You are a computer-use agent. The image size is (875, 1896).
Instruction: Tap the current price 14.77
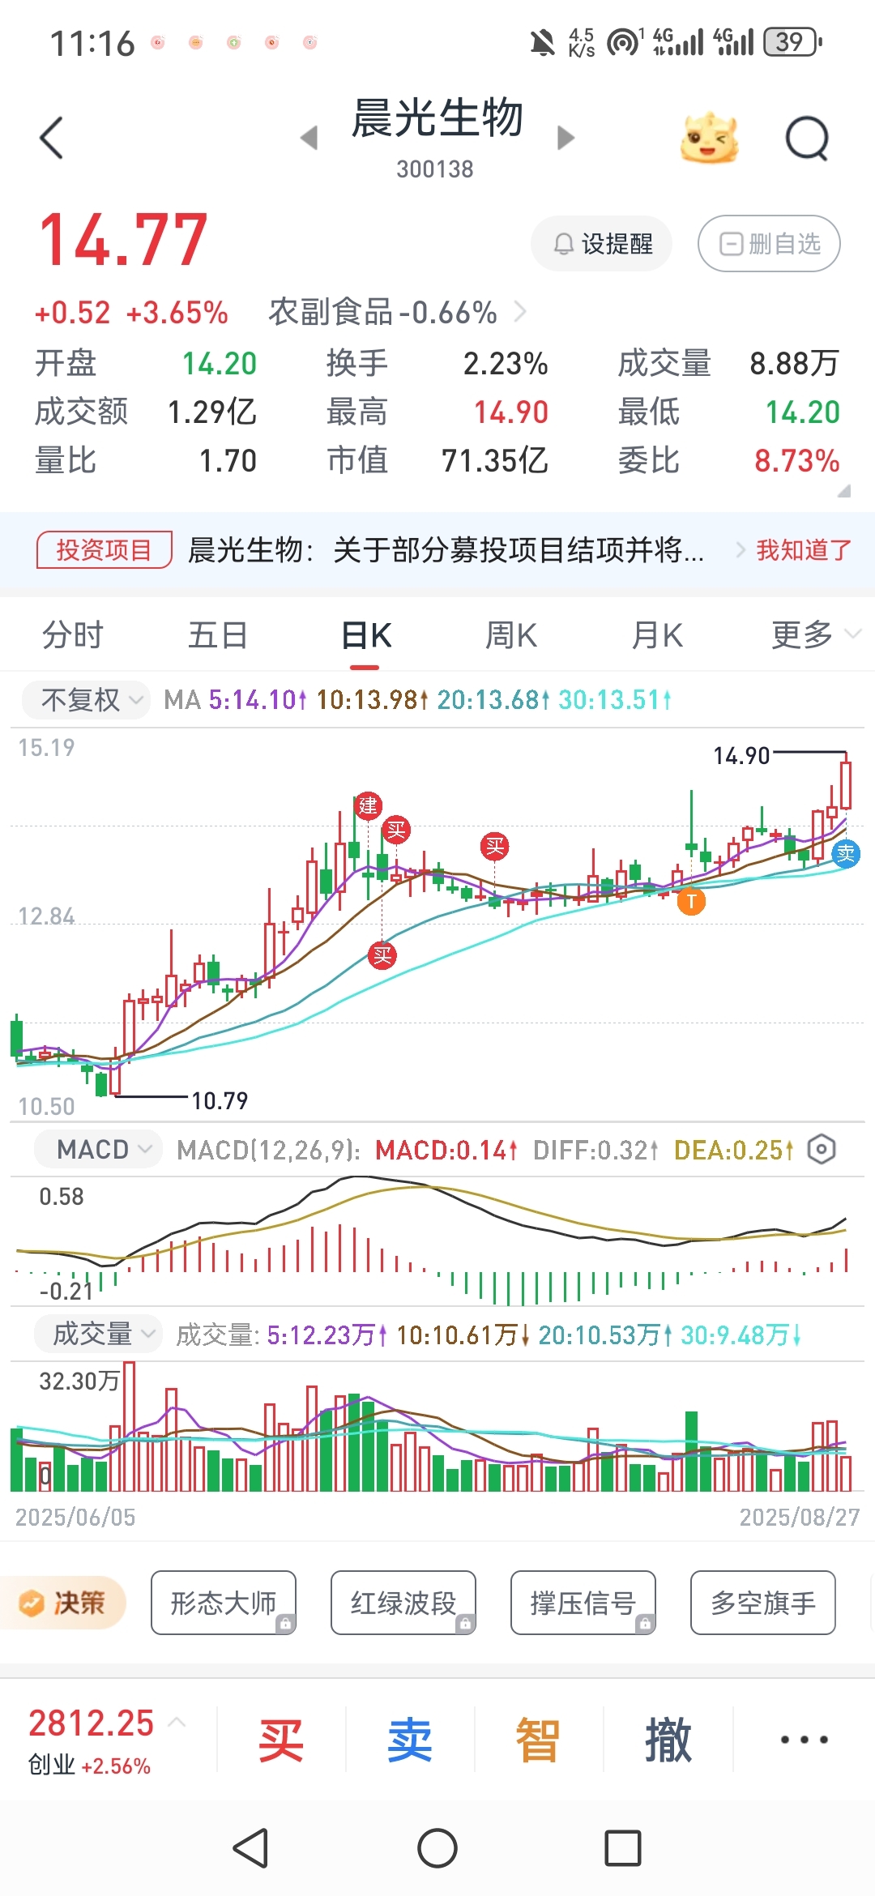point(123,240)
